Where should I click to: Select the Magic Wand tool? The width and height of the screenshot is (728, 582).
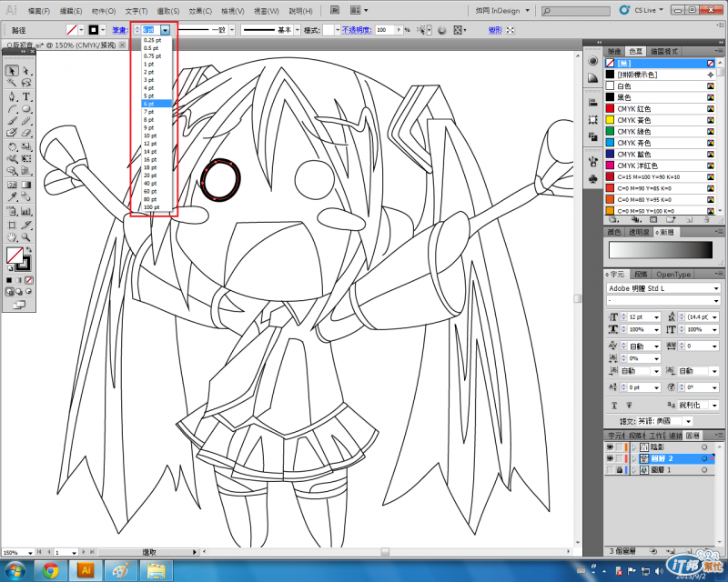[12, 83]
